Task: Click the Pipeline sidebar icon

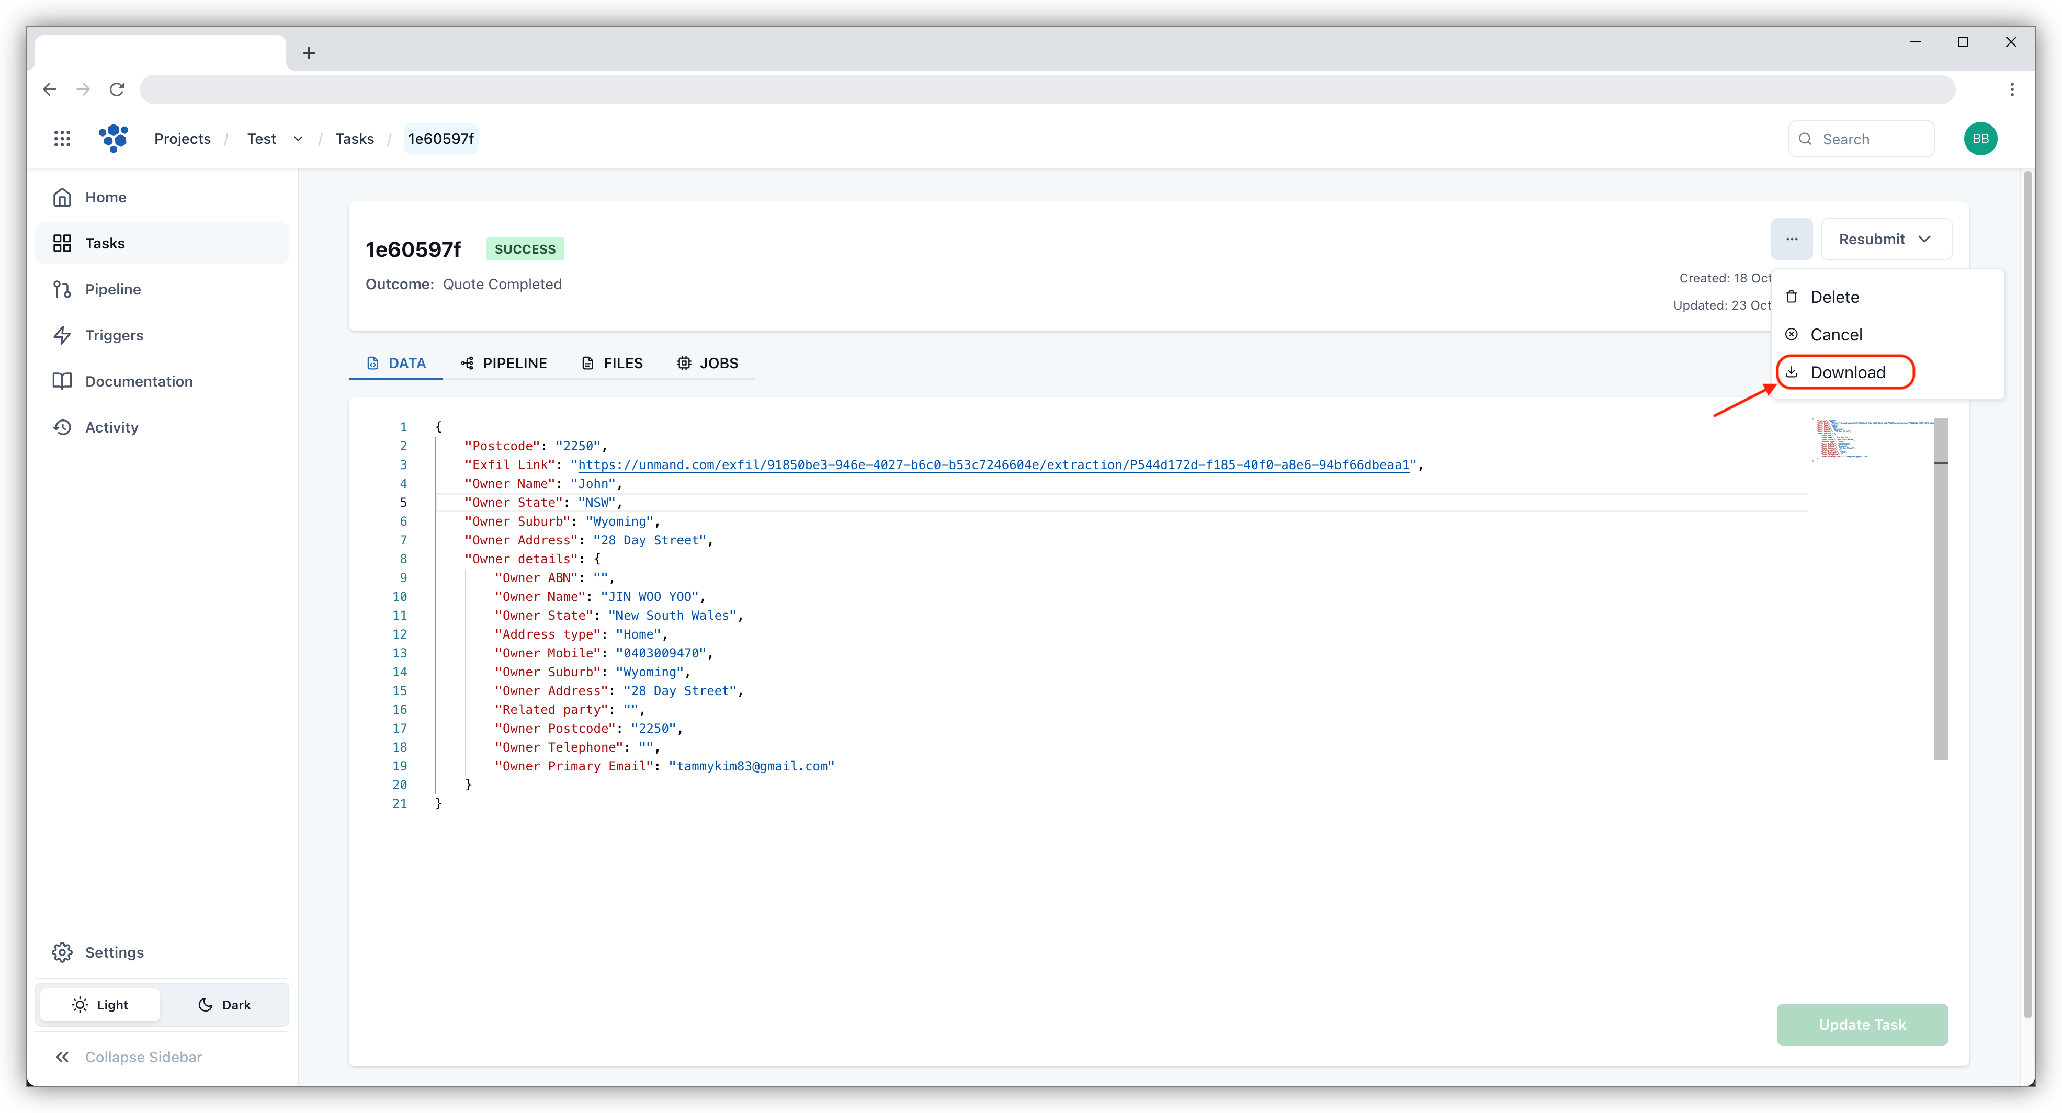Action: coord(64,289)
